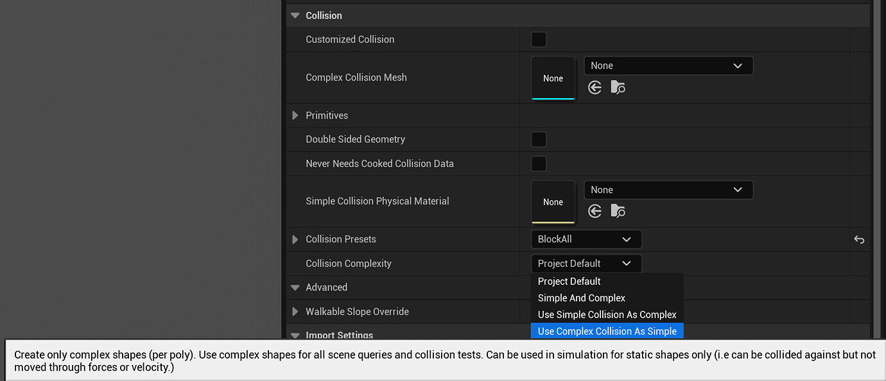Image resolution: width=886 pixels, height=381 pixels.
Task: Choose Simple And Complex option
Action: [581, 298]
